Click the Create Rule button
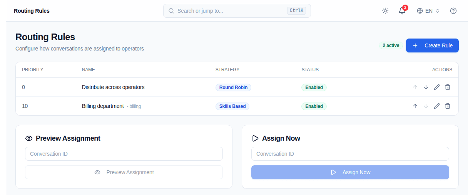 pos(432,45)
